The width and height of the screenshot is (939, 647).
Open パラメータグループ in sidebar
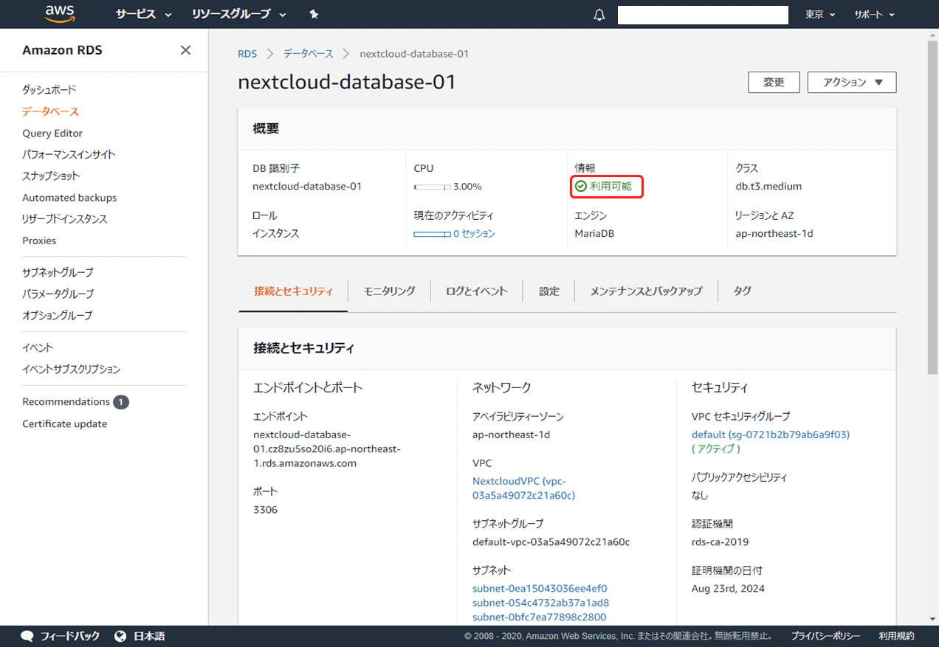[x=58, y=294]
